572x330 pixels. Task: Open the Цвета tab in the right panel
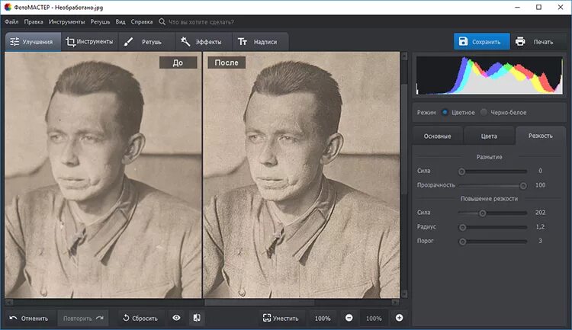pos(489,136)
